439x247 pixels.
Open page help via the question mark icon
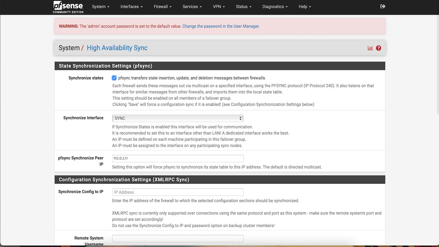(378, 48)
